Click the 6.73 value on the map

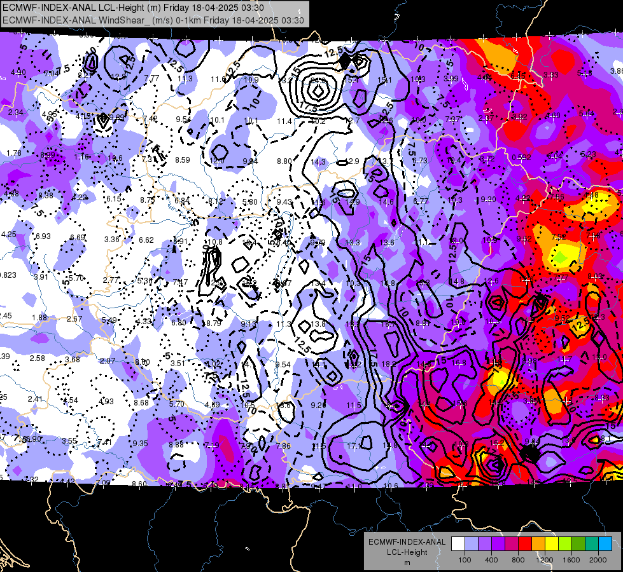(421, 160)
